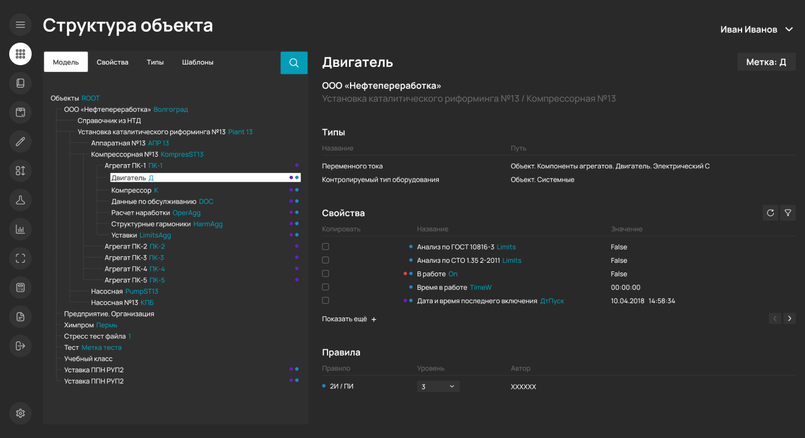Select Компрессор K in the tree
805x438 pixels.
134,190
